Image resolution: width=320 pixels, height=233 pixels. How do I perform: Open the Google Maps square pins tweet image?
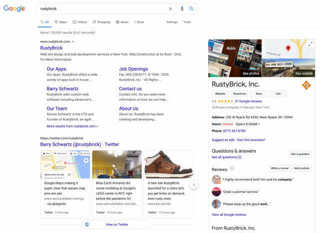tap(65, 164)
